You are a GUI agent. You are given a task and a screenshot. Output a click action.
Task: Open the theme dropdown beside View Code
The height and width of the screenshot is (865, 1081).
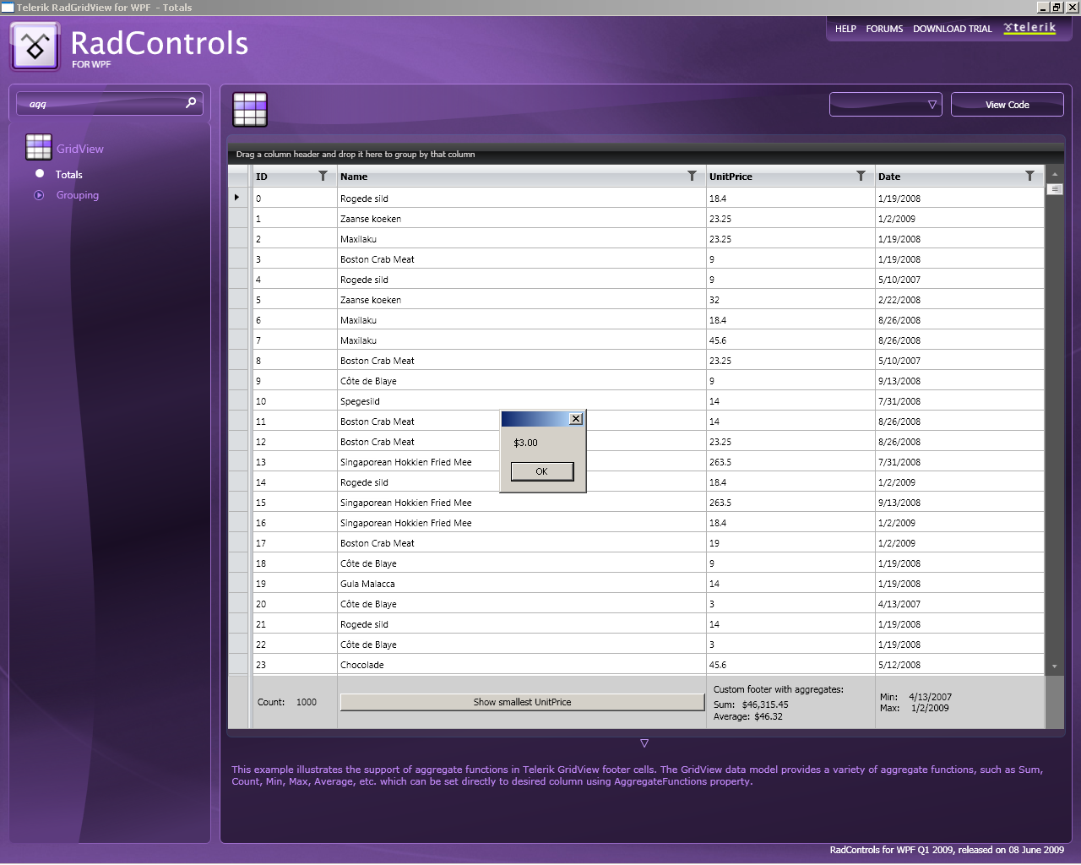pyautogui.click(x=886, y=104)
